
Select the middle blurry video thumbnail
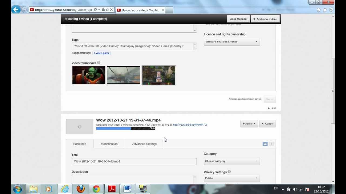point(124,75)
